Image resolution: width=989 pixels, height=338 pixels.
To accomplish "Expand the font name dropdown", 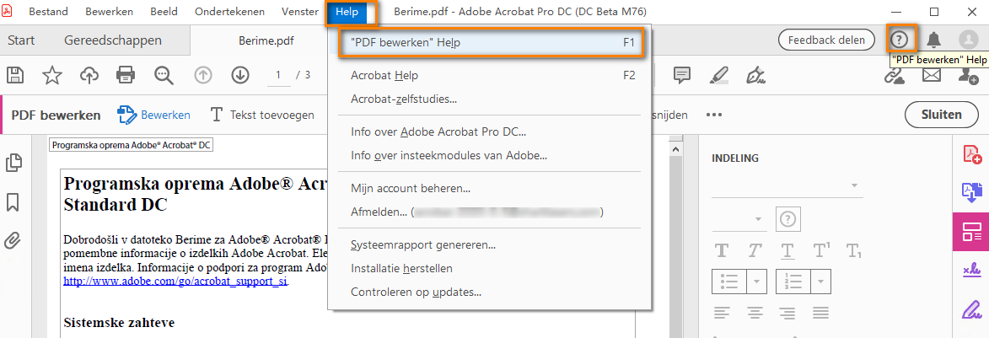I will click(x=856, y=185).
